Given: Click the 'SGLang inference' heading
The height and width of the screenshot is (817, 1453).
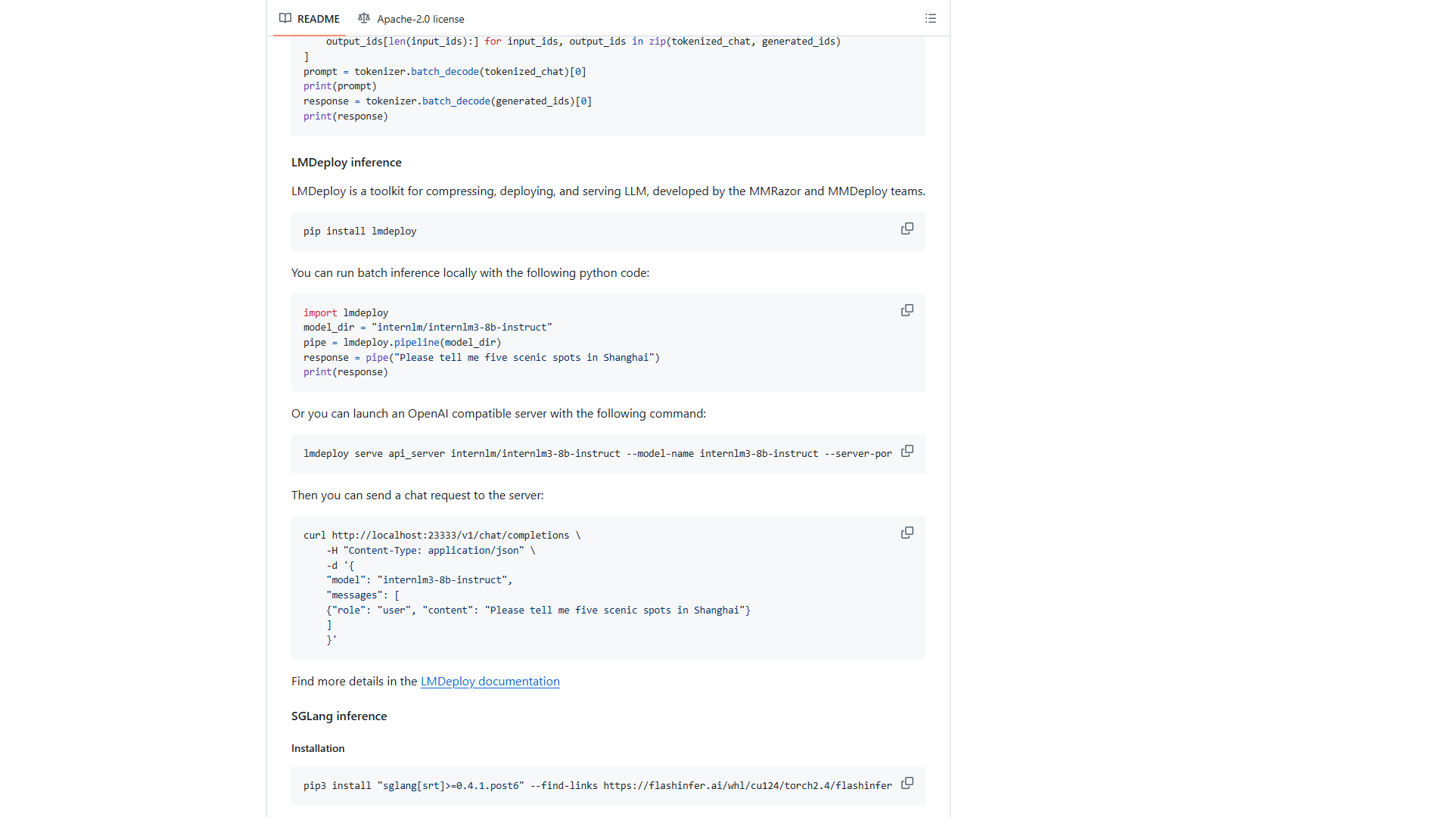Looking at the screenshot, I should (339, 716).
